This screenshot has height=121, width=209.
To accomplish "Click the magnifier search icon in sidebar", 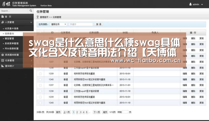I will point(31,11).
